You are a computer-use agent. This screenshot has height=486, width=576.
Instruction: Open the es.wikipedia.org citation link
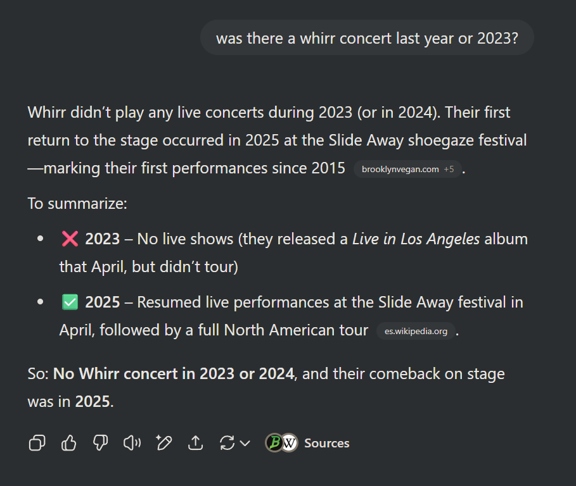(416, 331)
